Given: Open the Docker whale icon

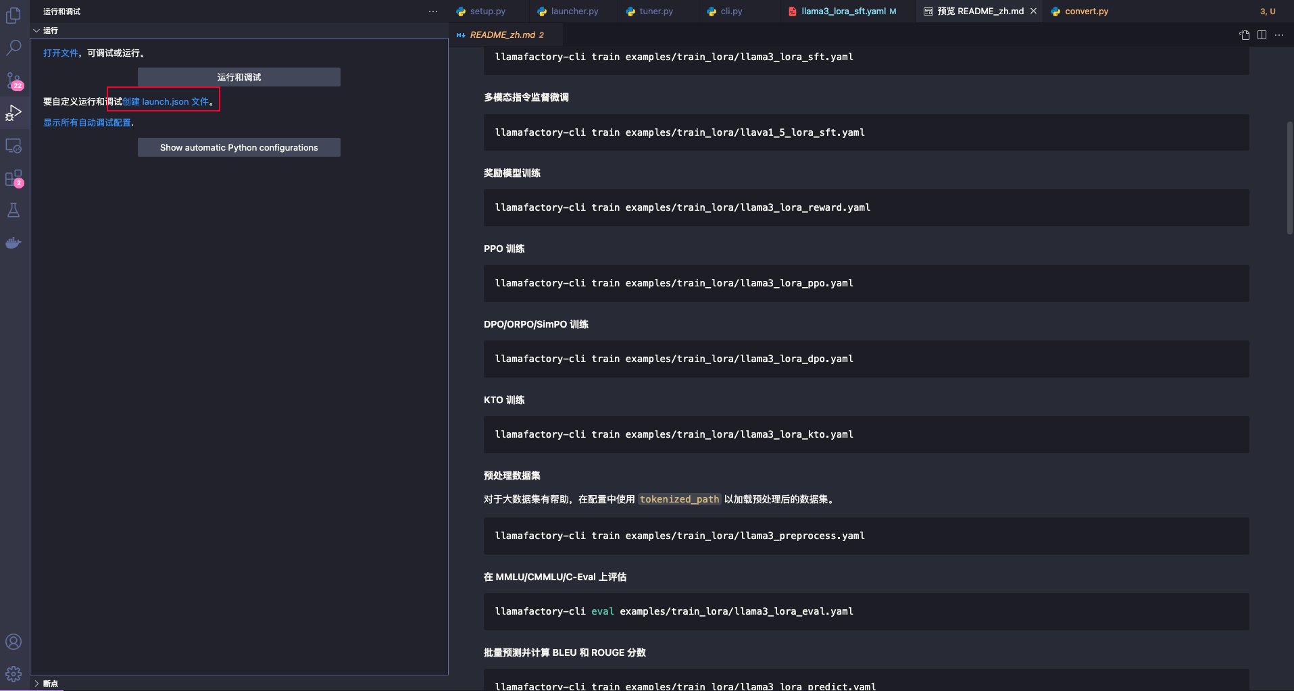Looking at the screenshot, I should [14, 243].
